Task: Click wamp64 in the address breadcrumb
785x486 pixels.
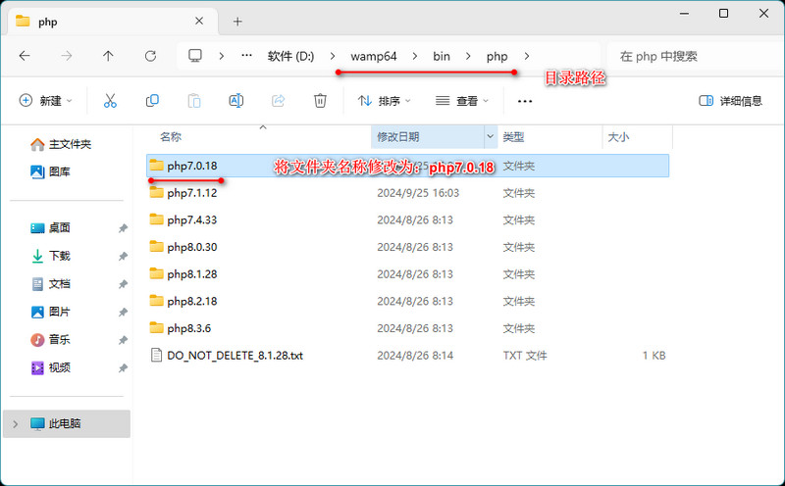Action: pos(374,56)
